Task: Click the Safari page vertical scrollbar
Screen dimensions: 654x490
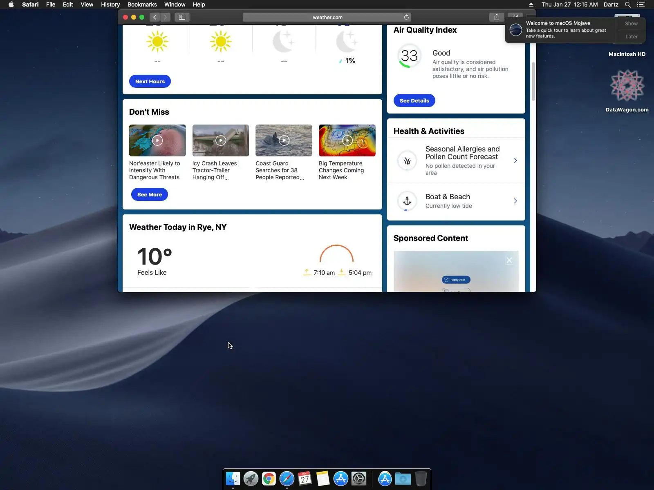Action: pyautogui.click(x=533, y=82)
